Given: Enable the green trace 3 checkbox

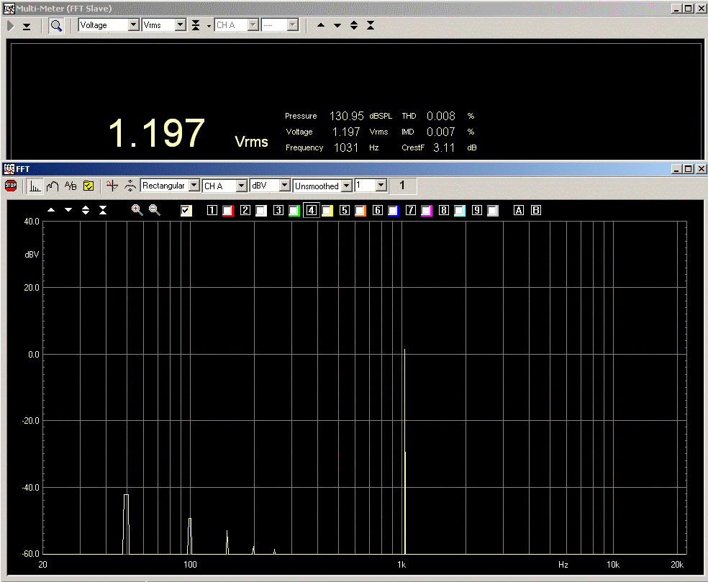Looking at the screenshot, I should coord(294,211).
